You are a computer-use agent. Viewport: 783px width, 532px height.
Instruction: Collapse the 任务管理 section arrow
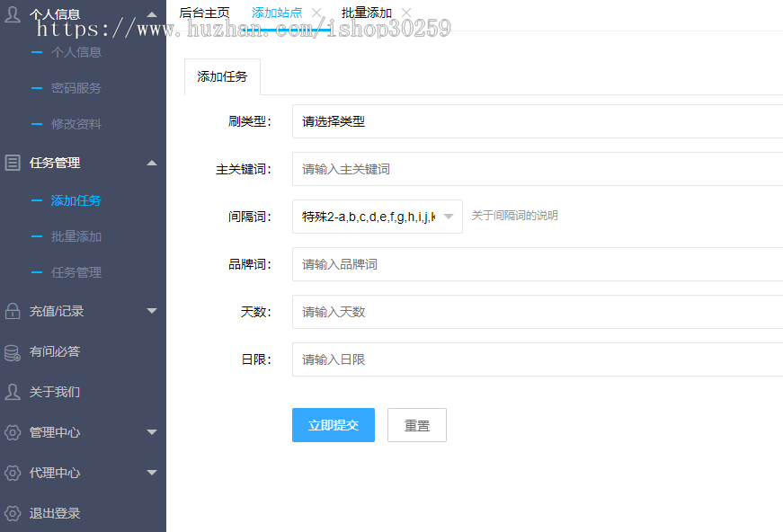(152, 163)
